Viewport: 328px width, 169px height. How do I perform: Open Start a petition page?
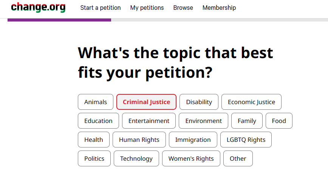click(x=101, y=8)
